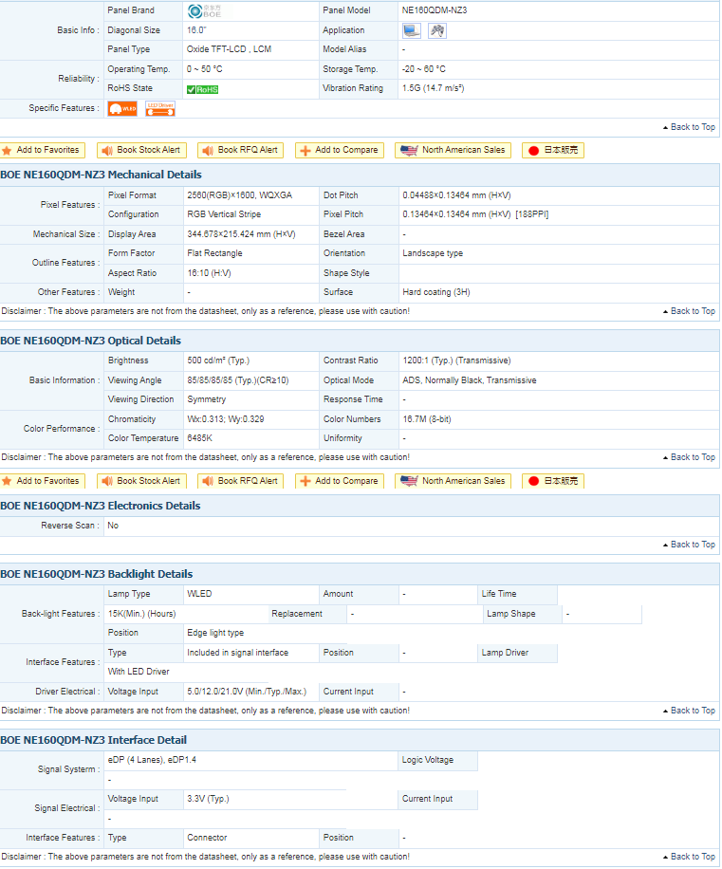Click the viewing angle 85/85/85/85 value
Screen dimensions: 722x869
coord(238,380)
